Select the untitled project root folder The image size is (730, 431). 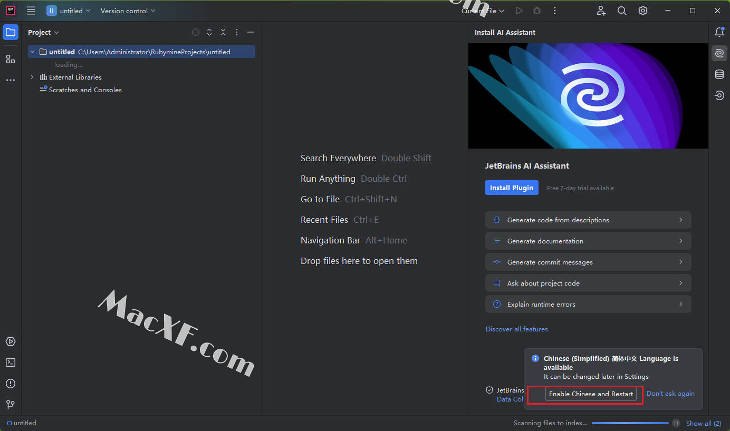(141, 52)
